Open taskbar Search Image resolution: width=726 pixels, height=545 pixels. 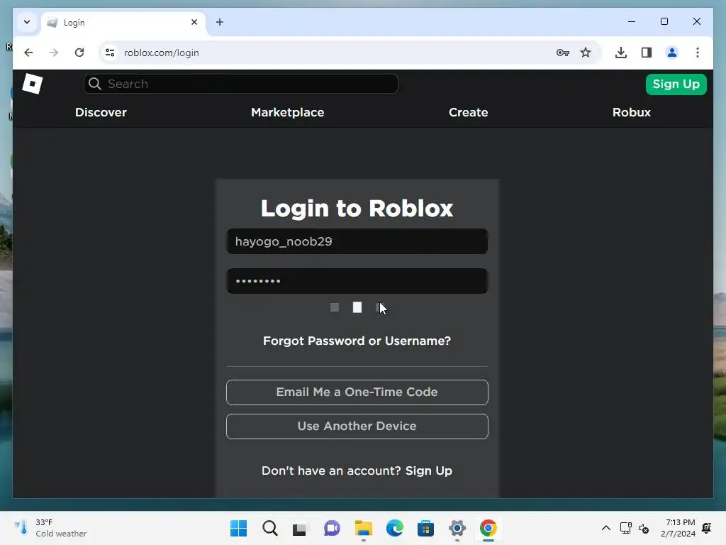click(x=270, y=528)
